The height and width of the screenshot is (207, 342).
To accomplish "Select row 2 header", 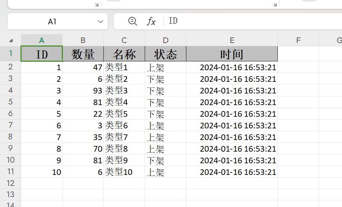I will point(11,67).
